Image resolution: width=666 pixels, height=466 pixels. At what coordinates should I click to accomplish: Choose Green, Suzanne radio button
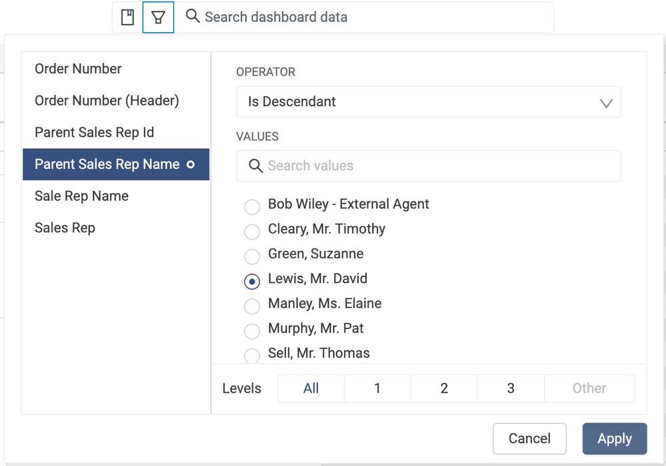252,256
